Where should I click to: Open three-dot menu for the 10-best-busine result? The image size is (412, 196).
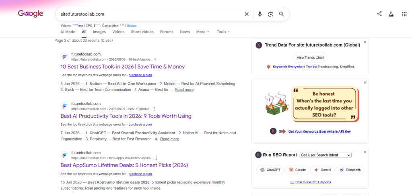tap(155, 59)
